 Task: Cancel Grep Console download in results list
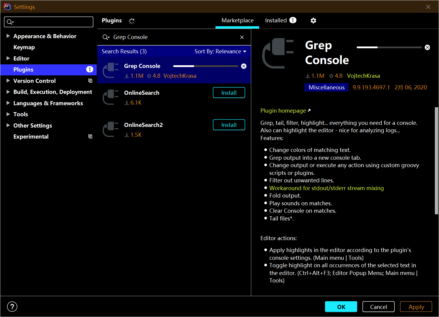point(244,66)
